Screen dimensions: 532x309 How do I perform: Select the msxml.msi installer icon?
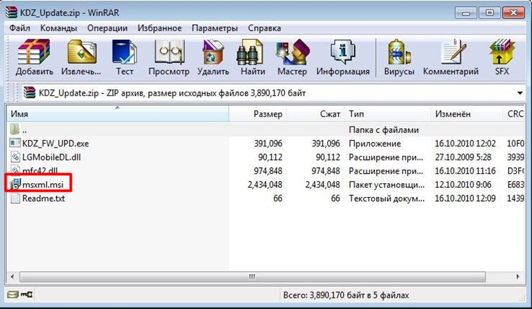[x=15, y=184]
